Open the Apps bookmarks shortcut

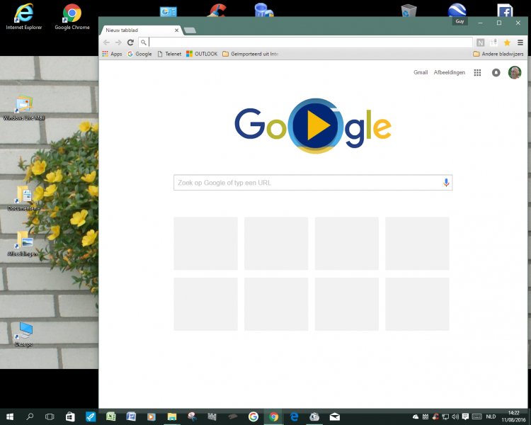click(112, 54)
